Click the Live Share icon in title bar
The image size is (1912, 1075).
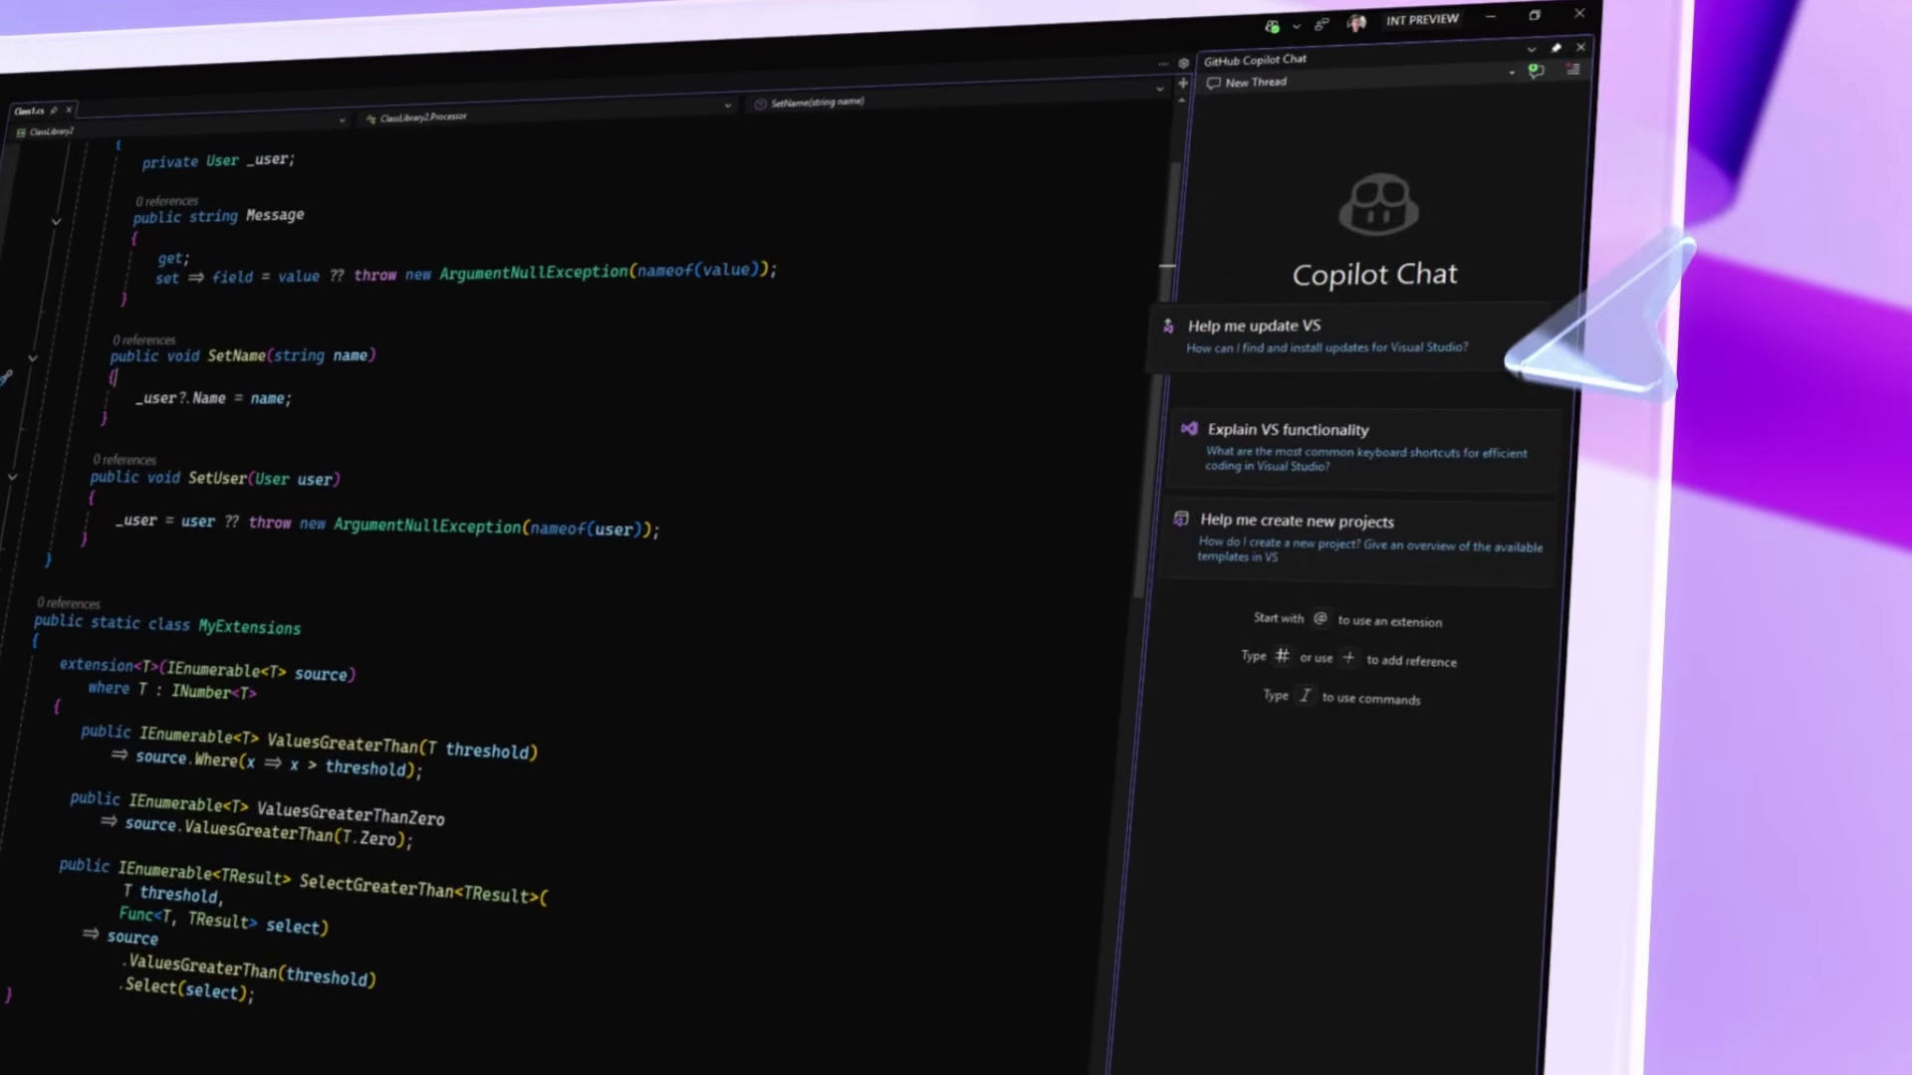coord(1321,24)
